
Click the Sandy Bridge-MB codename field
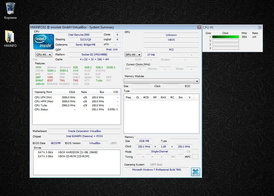85,45
